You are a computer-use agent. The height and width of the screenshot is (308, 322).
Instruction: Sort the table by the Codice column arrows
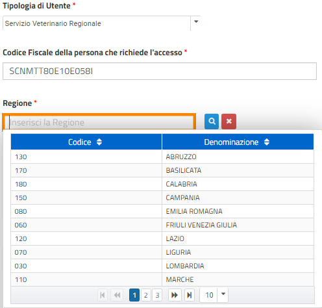point(99,142)
